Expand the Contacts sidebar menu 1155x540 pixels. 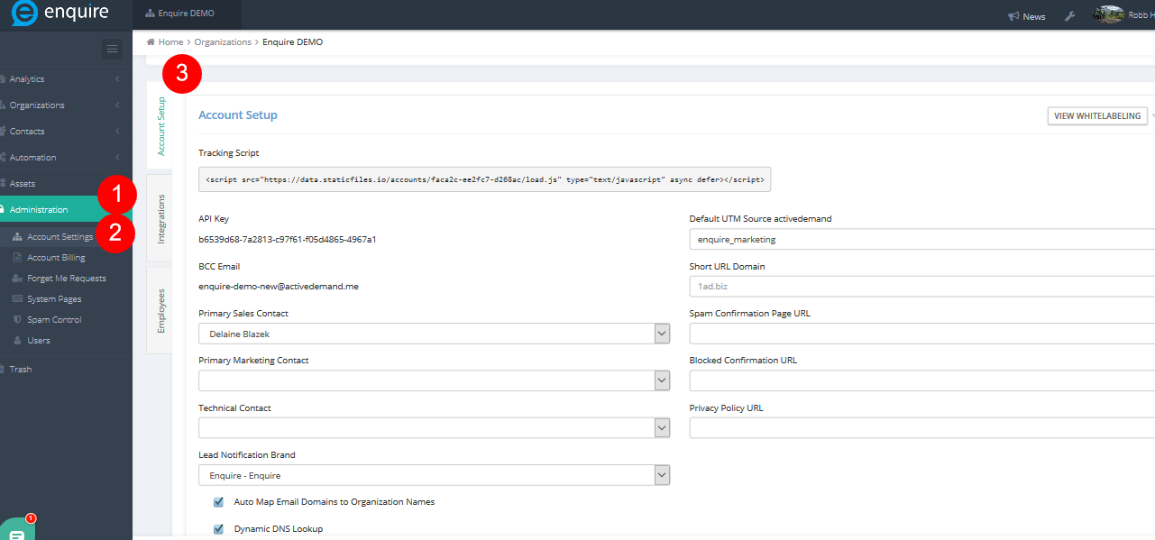(66, 132)
